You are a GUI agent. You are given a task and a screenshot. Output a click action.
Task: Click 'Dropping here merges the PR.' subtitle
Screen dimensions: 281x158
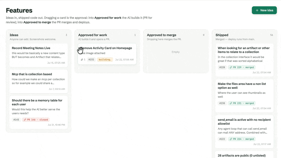[164, 39]
